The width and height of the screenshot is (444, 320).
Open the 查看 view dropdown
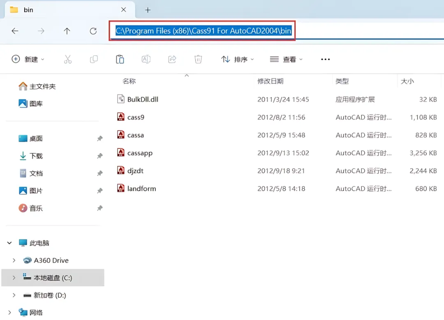click(x=286, y=59)
